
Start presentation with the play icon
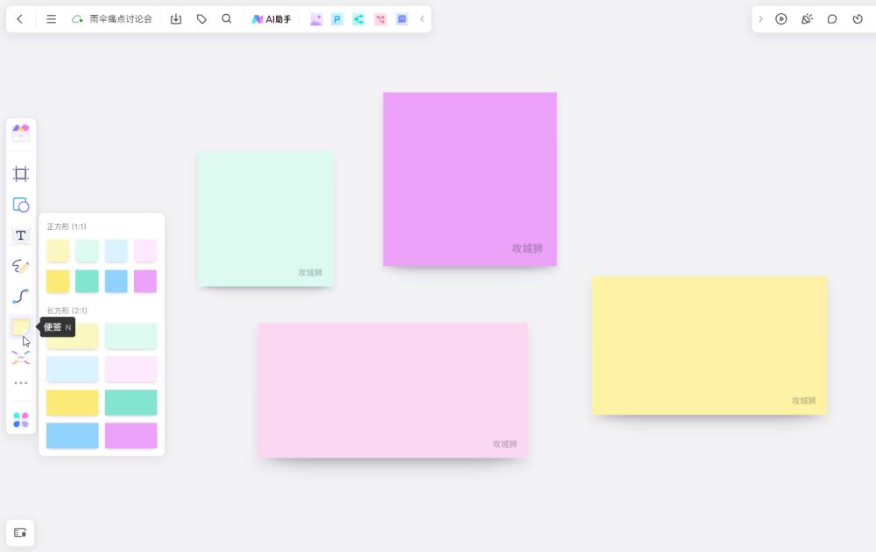point(781,19)
